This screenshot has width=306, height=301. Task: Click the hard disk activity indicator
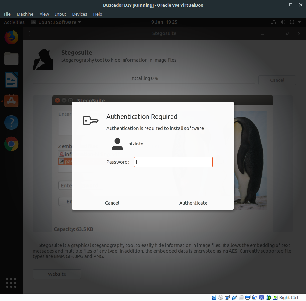pos(214,297)
